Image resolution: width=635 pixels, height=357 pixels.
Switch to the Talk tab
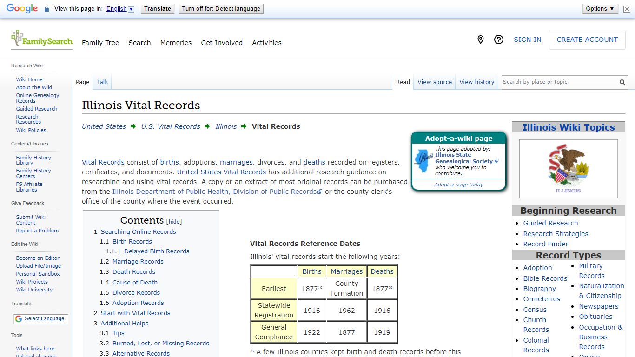point(102,82)
